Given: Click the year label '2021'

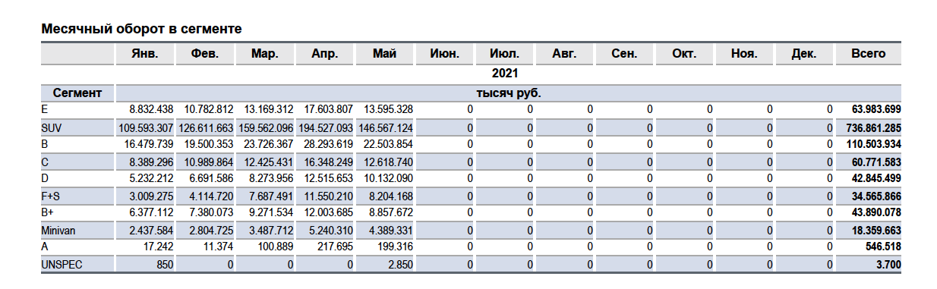Looking at the screenshot, I should coord(504,74).
